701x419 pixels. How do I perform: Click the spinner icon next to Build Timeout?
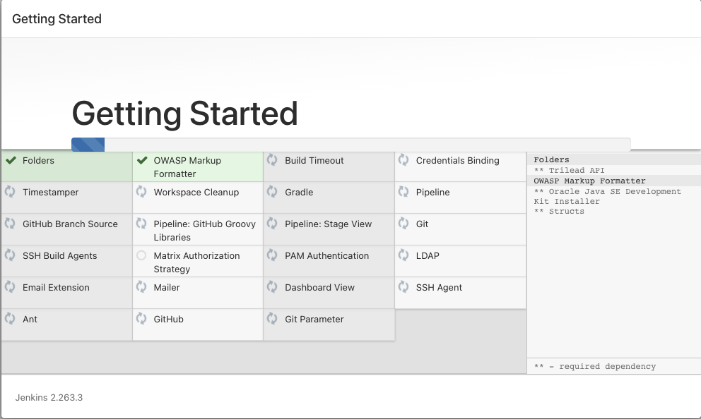pos(272,159)
